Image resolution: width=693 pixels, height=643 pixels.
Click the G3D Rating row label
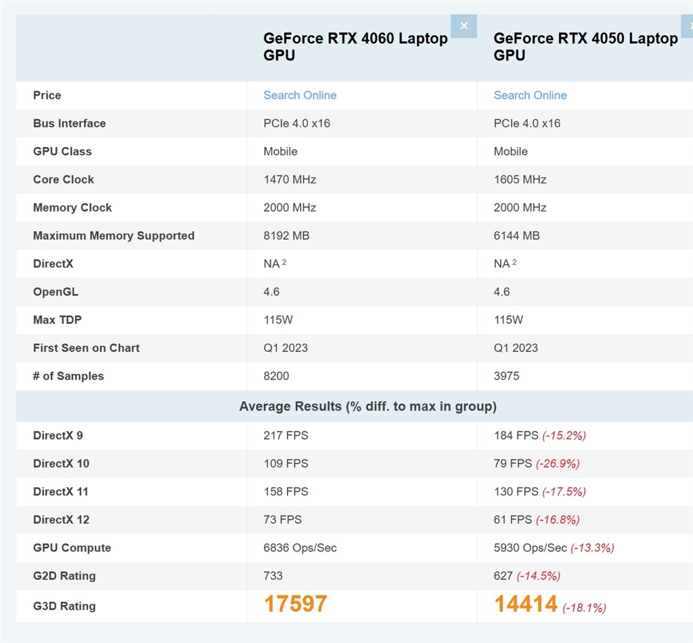[x=64, y=606]
